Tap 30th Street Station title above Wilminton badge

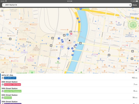click(9, 95)
